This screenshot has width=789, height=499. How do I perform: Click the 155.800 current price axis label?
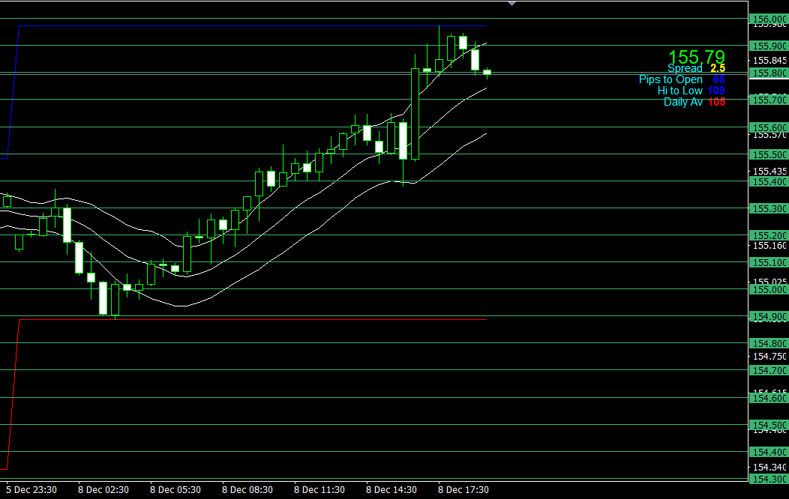(x=768, y=73)
